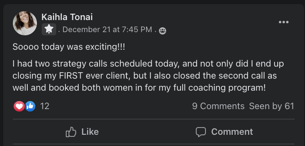The image size is (305, 146).
Task: Open the list of 12 reactions
Action: coord(45,106)
